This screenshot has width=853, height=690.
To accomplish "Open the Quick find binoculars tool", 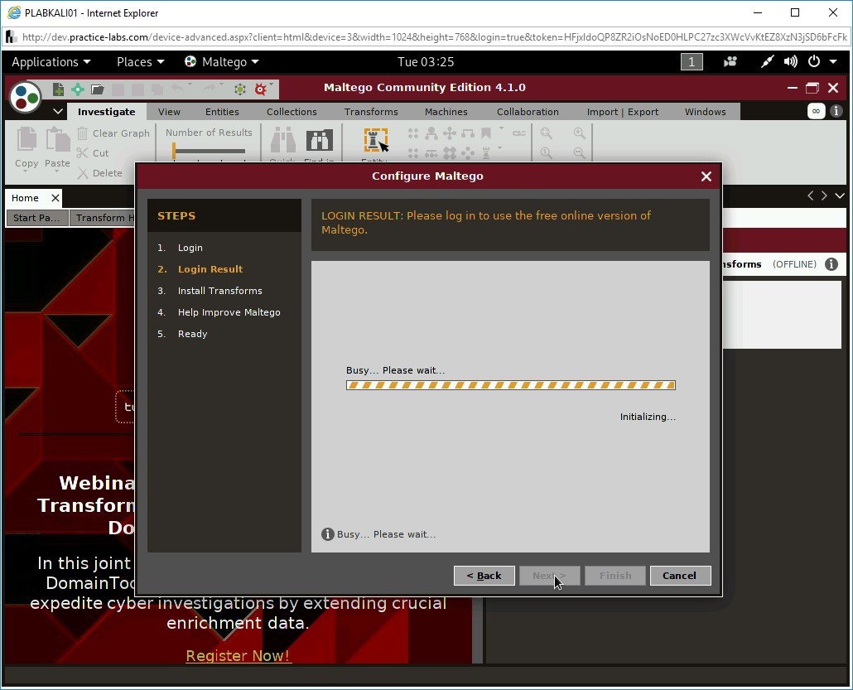I will pyautogui.click(x=282, y=141).
